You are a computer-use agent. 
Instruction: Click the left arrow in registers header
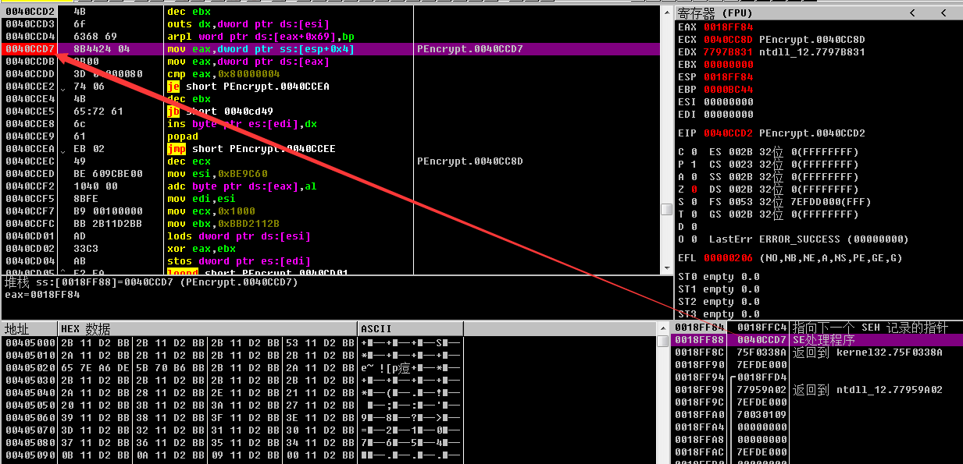pyautogui.click(x=912, y=13)
